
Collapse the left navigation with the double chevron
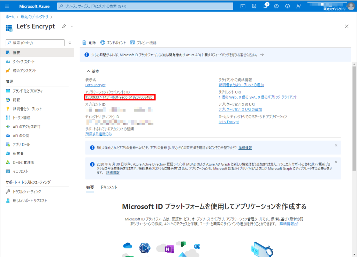pos(70,43)
